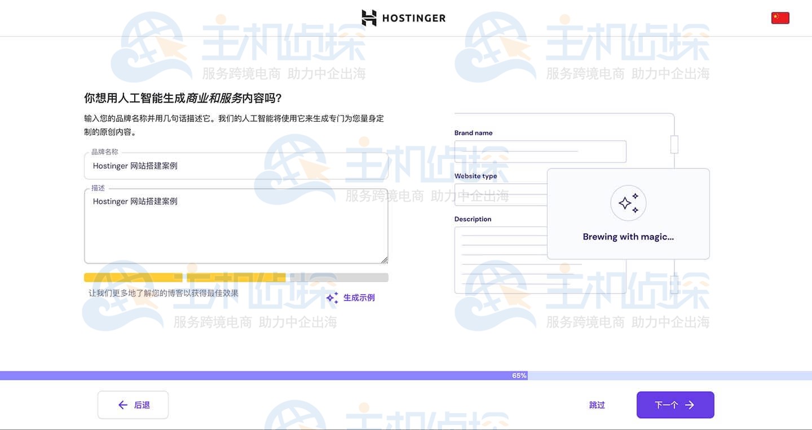Click the left arrow inside the 后退 button
The image size is (812, 430).
click(122, 405)
